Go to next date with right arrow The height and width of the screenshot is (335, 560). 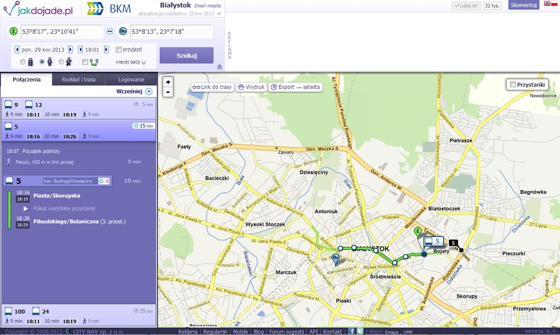[x=70, y=49]
